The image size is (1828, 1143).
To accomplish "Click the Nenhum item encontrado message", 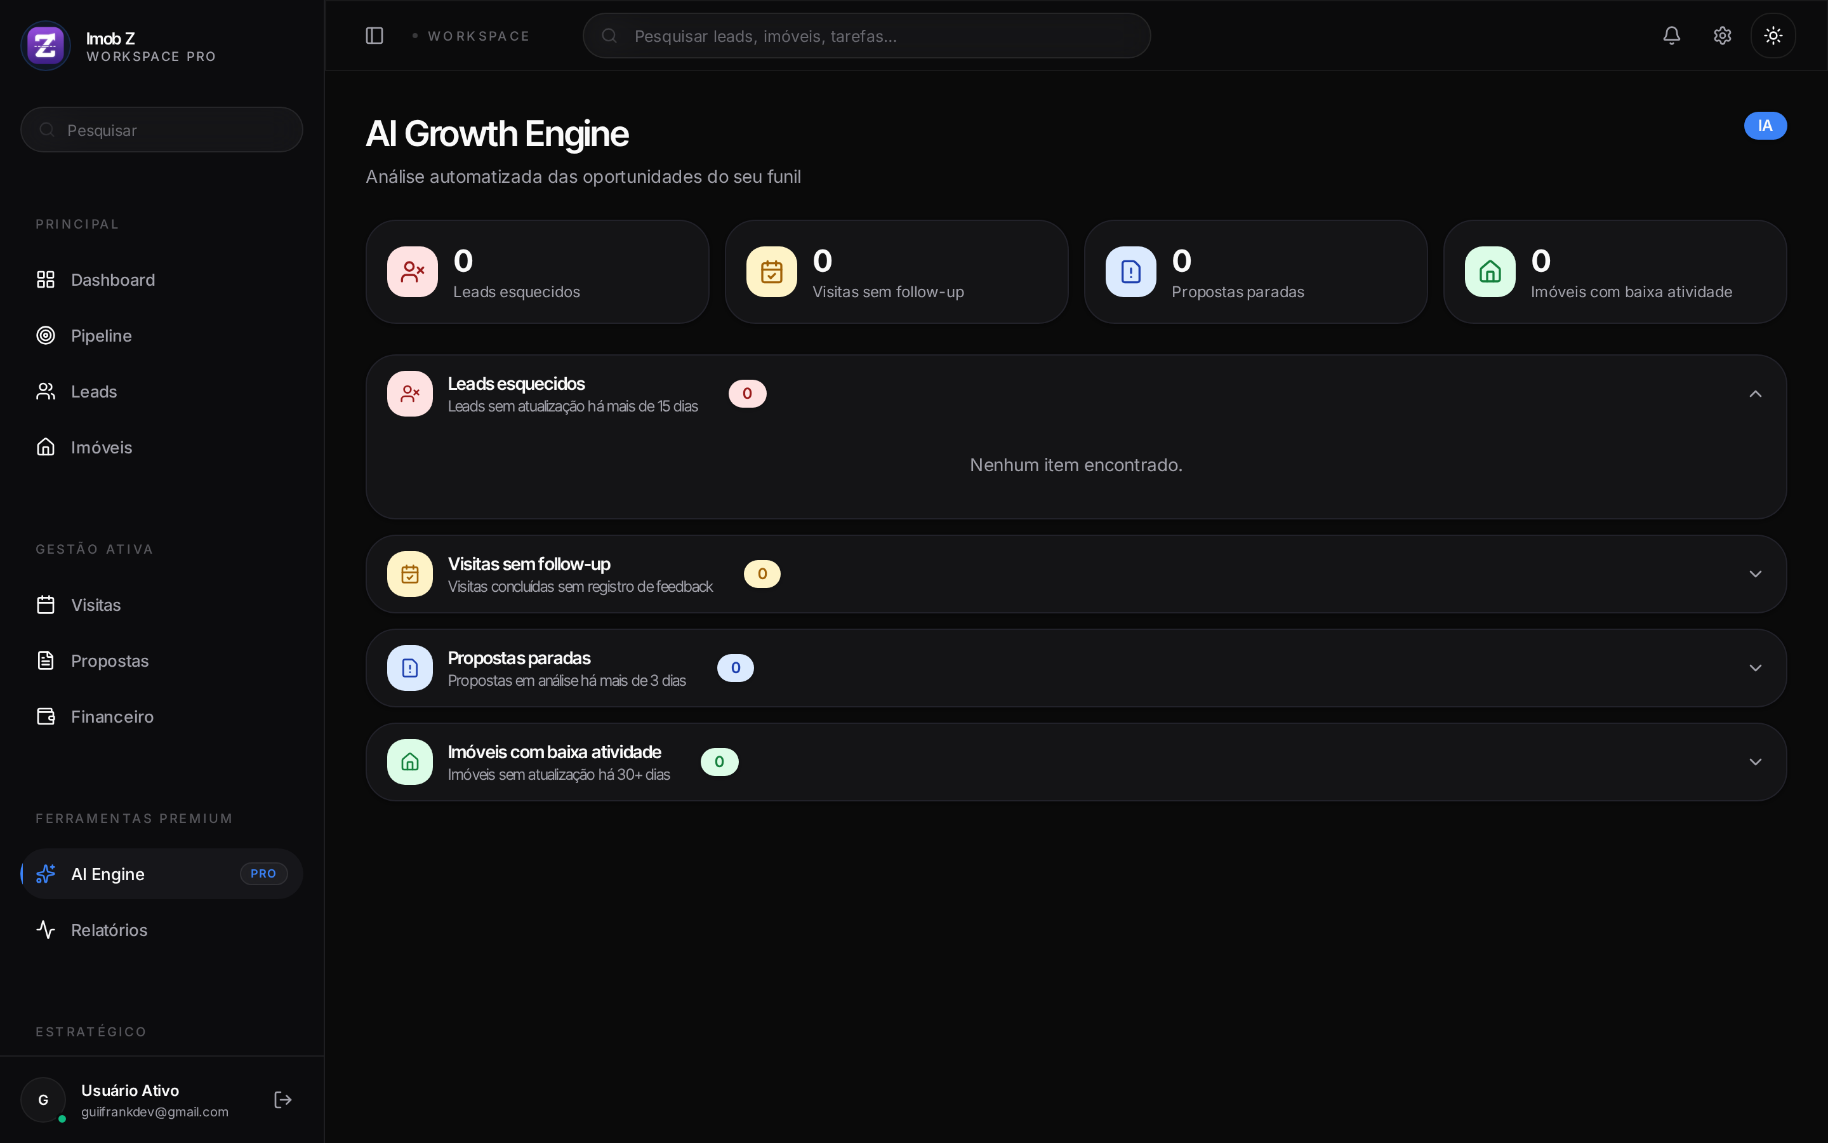I will click(1076, 465).
